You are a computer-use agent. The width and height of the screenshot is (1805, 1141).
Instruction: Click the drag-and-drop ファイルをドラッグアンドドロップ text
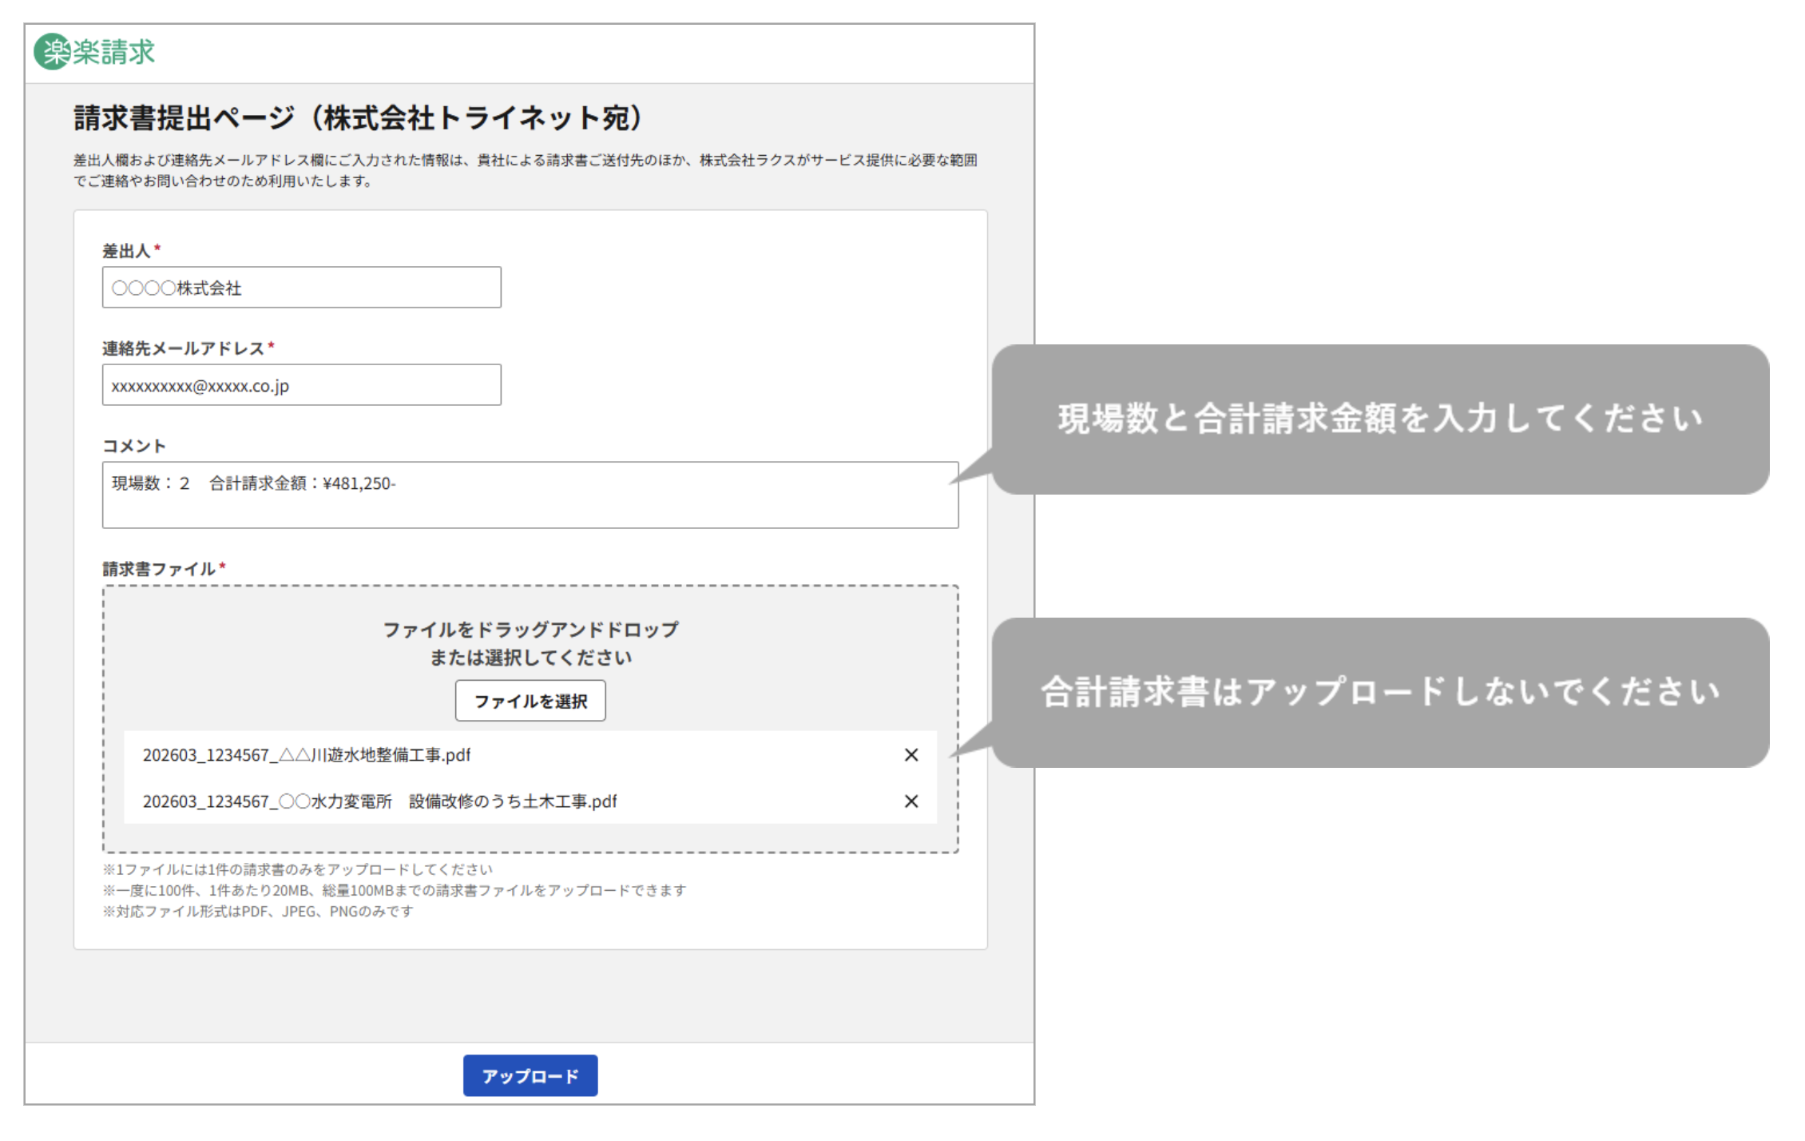click(x=530, y=630)
